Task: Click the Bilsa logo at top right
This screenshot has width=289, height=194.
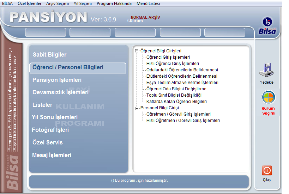Action: click(x=267, y=26)
